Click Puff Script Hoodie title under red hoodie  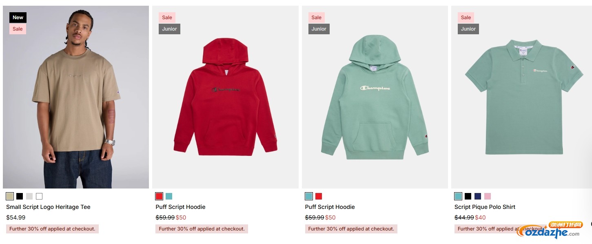click(x=180, y=207)
